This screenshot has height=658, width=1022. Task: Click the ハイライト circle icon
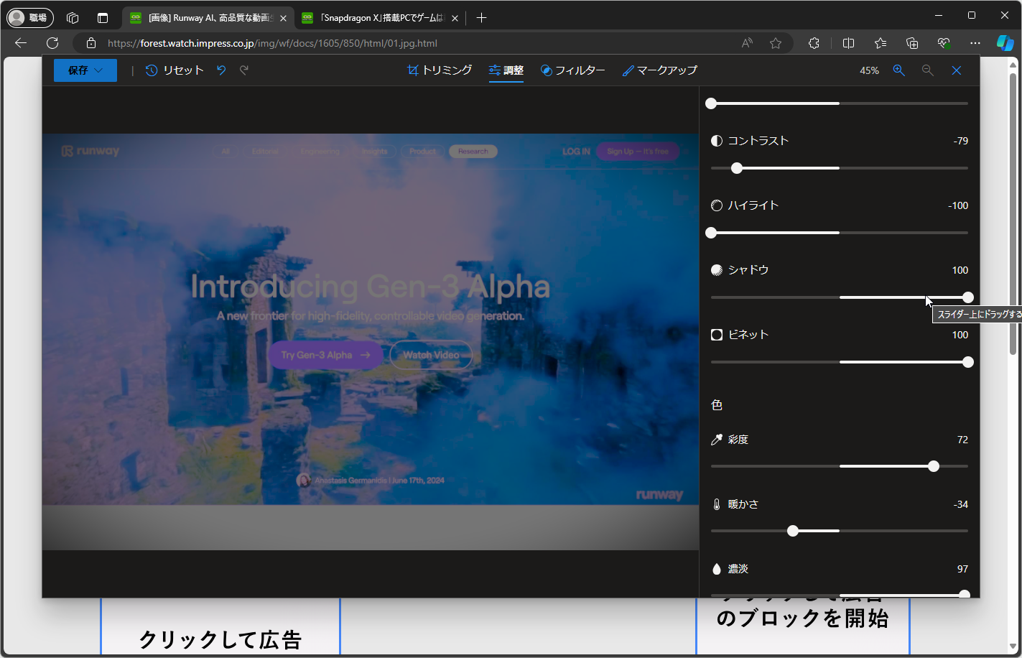pyautogui.click(x=717, y=205)
